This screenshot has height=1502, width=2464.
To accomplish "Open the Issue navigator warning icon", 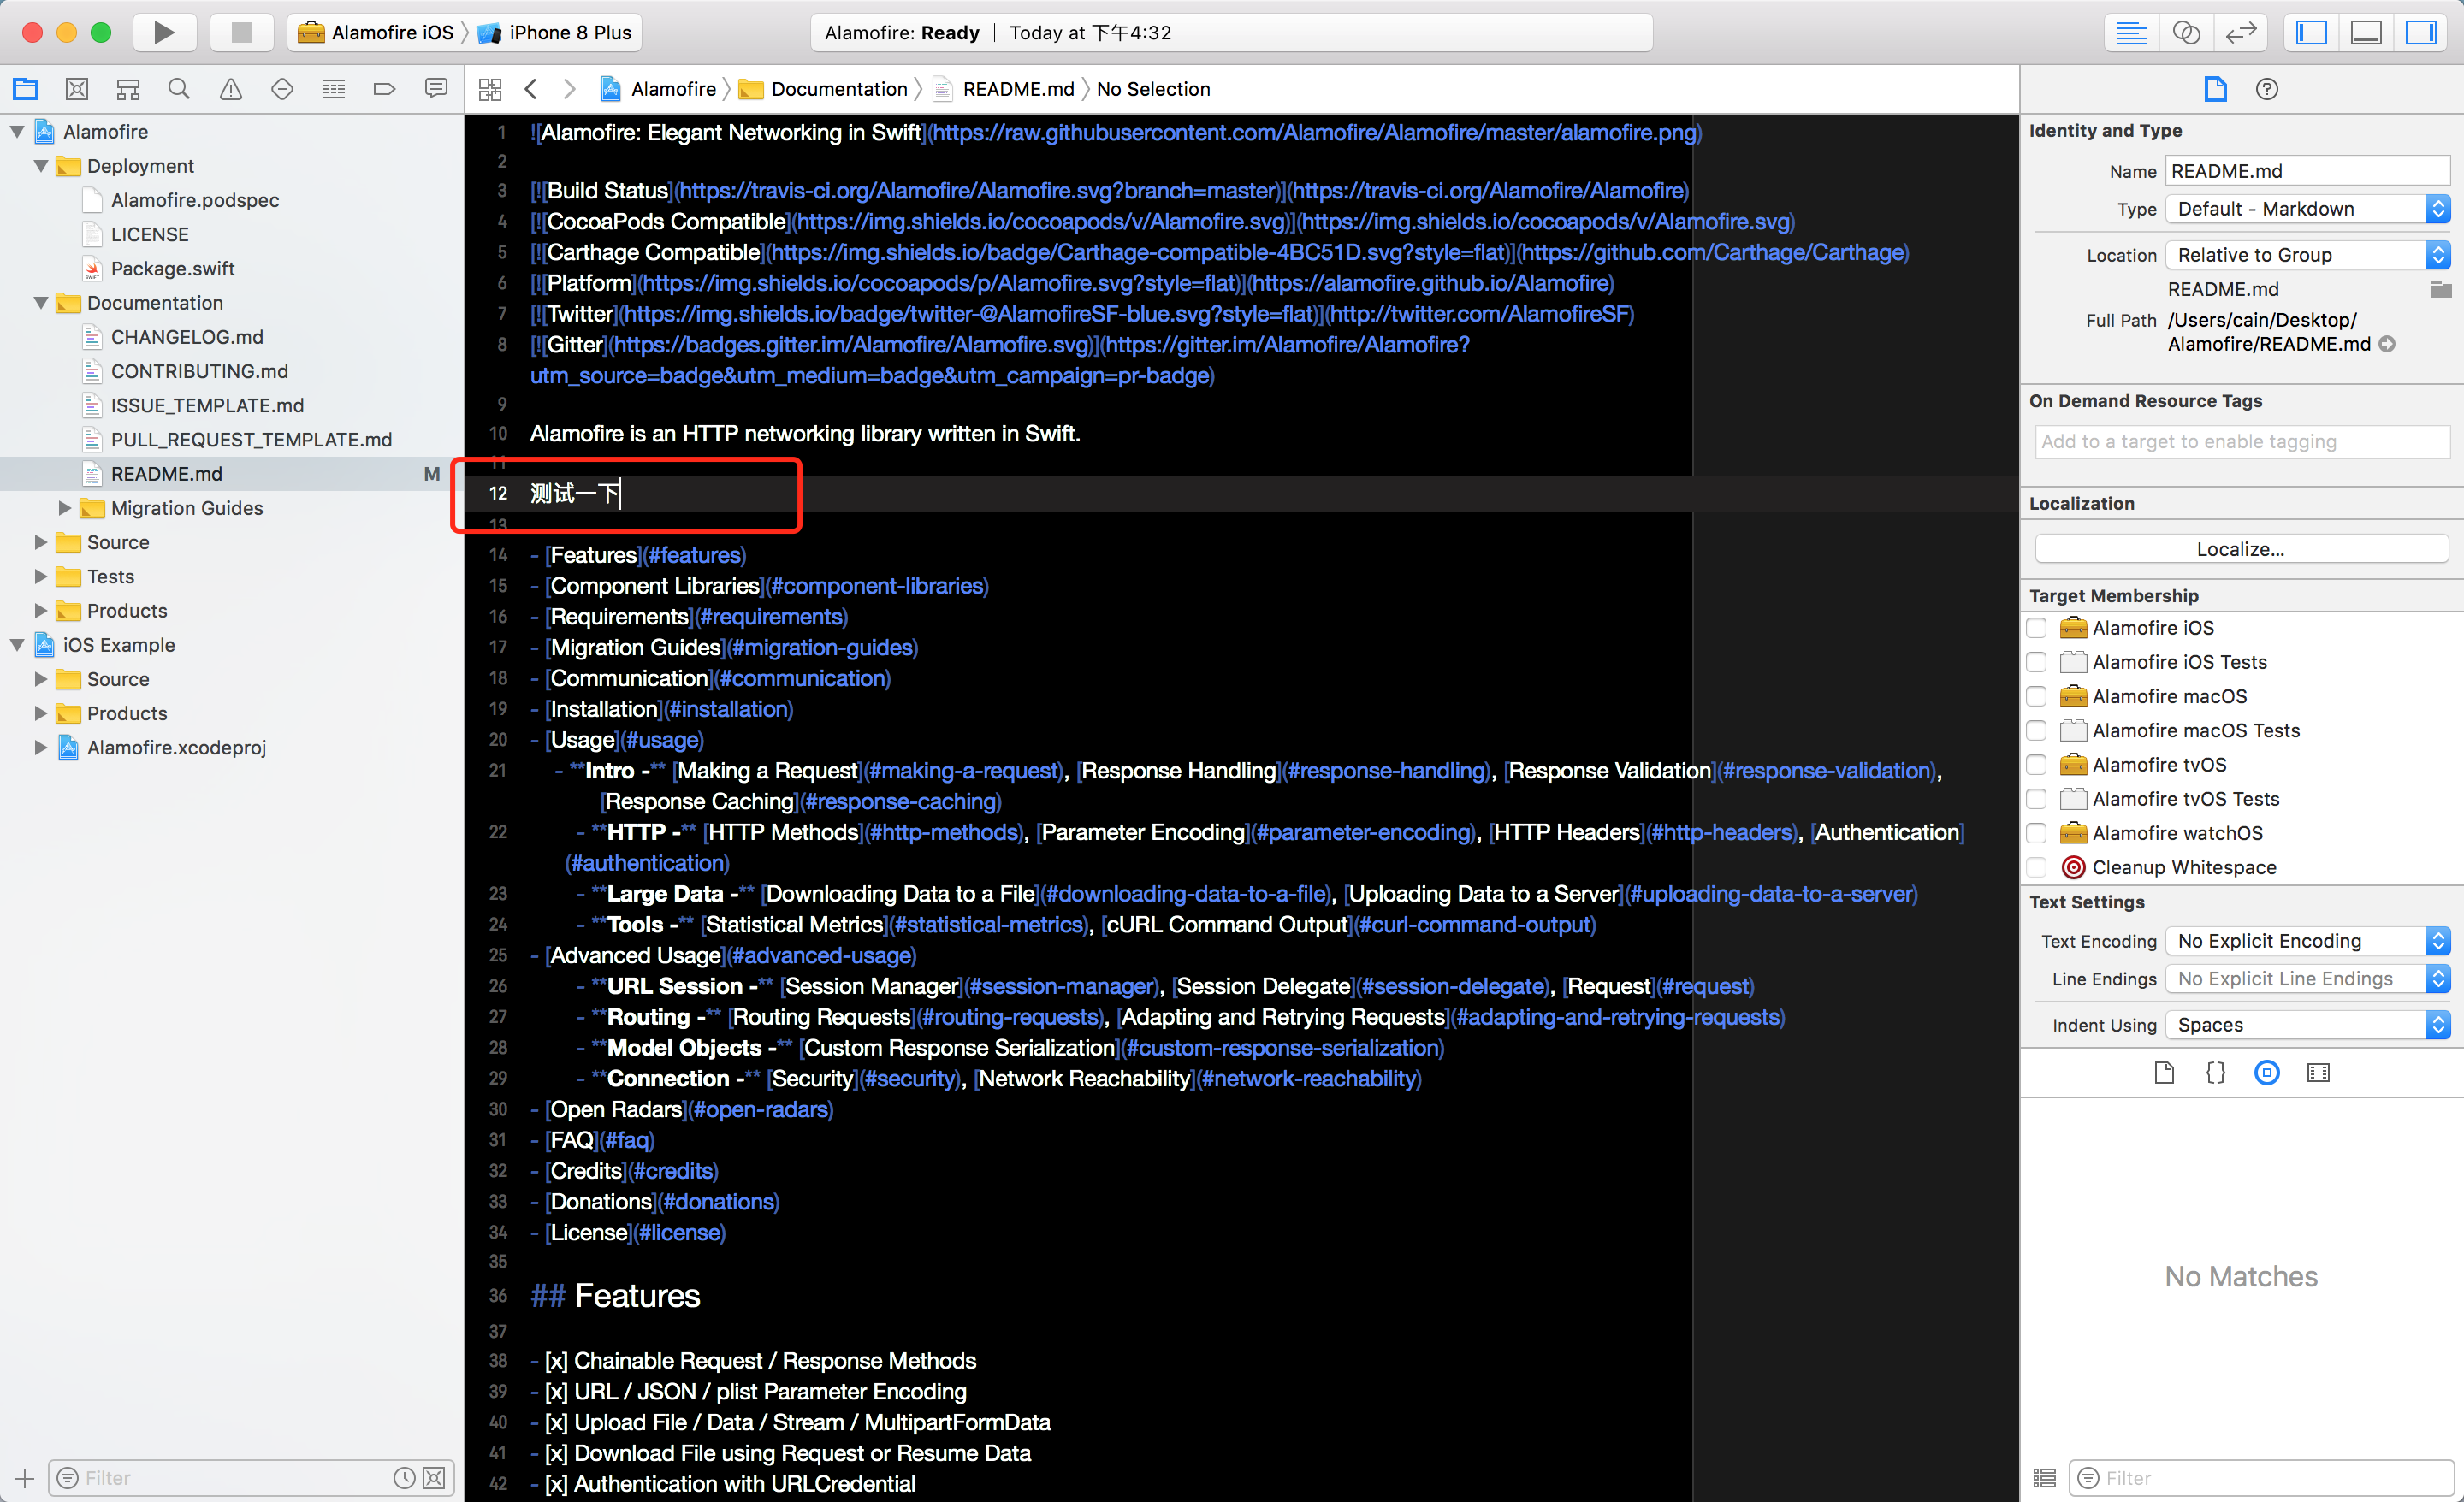I will tap(230, 89).
